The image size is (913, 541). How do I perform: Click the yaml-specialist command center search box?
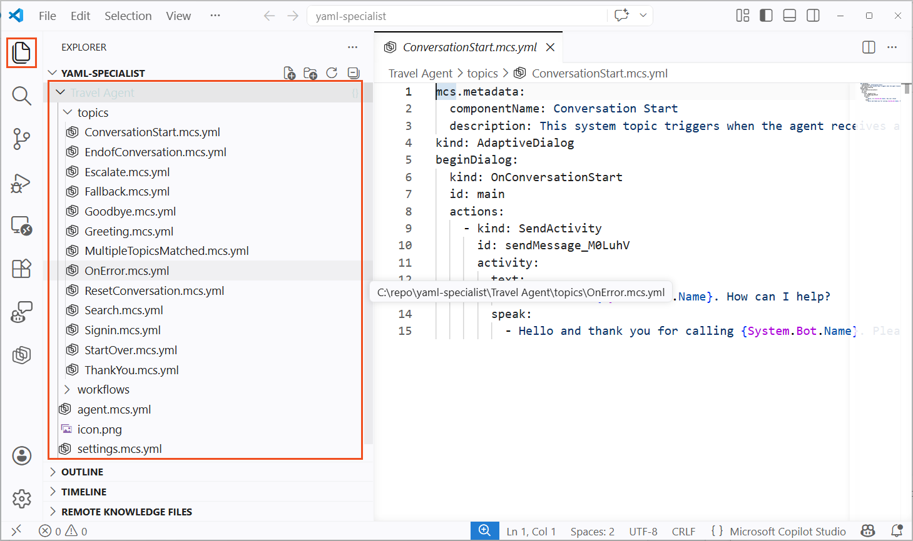(457, 16)
